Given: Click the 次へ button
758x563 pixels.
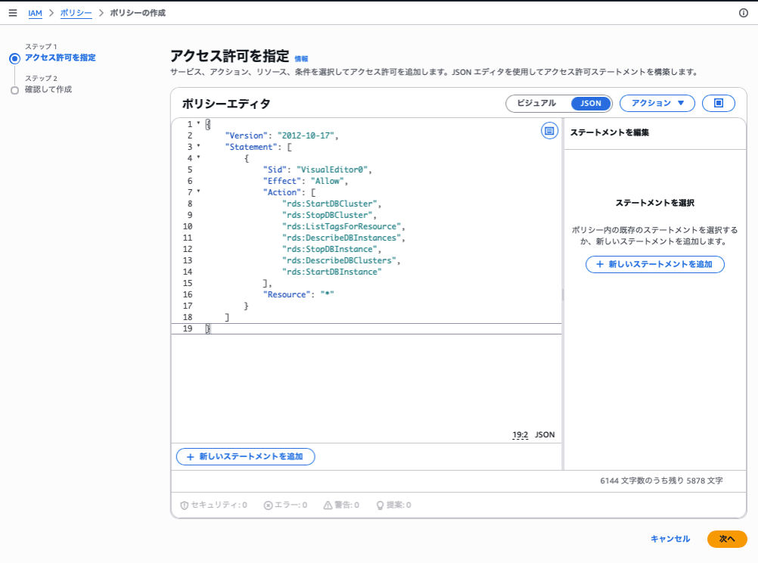Looking at the screenshot, I should (x=727, y=539).
